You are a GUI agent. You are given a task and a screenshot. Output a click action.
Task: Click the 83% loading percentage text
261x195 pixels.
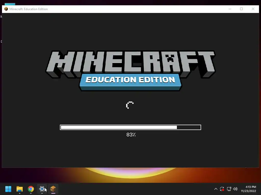tap(131, 135)
